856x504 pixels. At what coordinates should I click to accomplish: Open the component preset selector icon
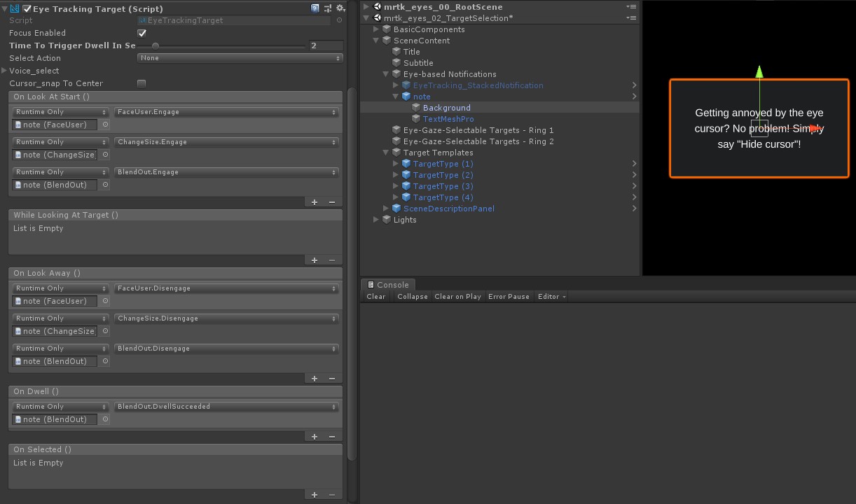(x=328, y=8)
